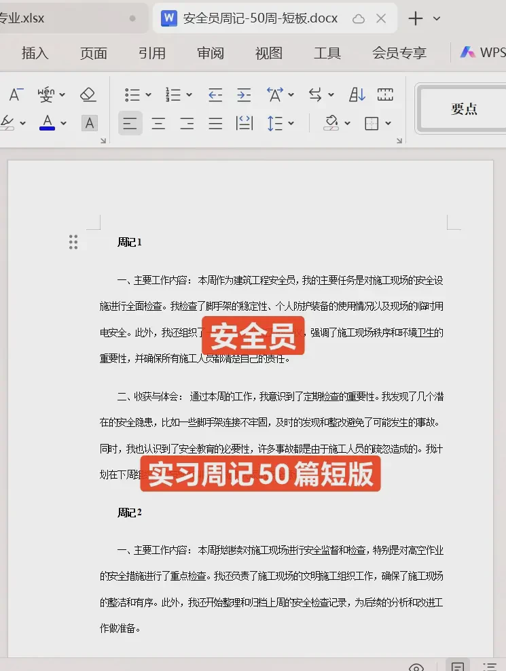Increase the paragraph indent
This screenshot has height=671, width=506.
point(244,94)
